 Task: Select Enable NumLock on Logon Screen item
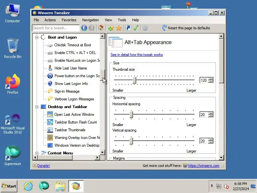pyautogui.click(x=77, y=60)
